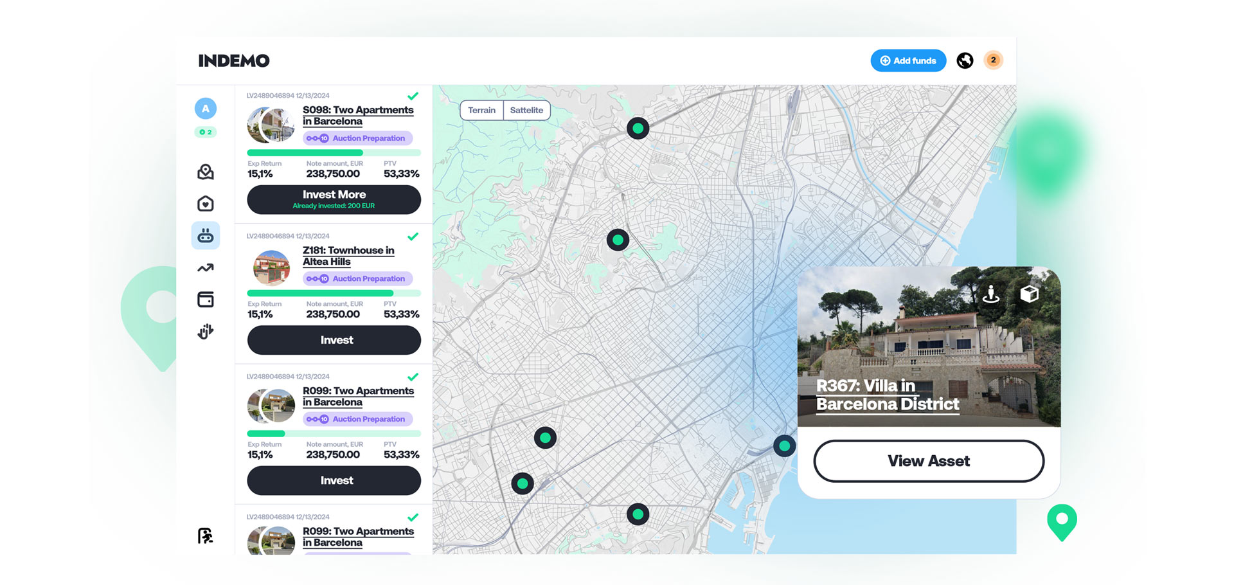
Task: Open the globe language selector icon
Action: (965, 60)
